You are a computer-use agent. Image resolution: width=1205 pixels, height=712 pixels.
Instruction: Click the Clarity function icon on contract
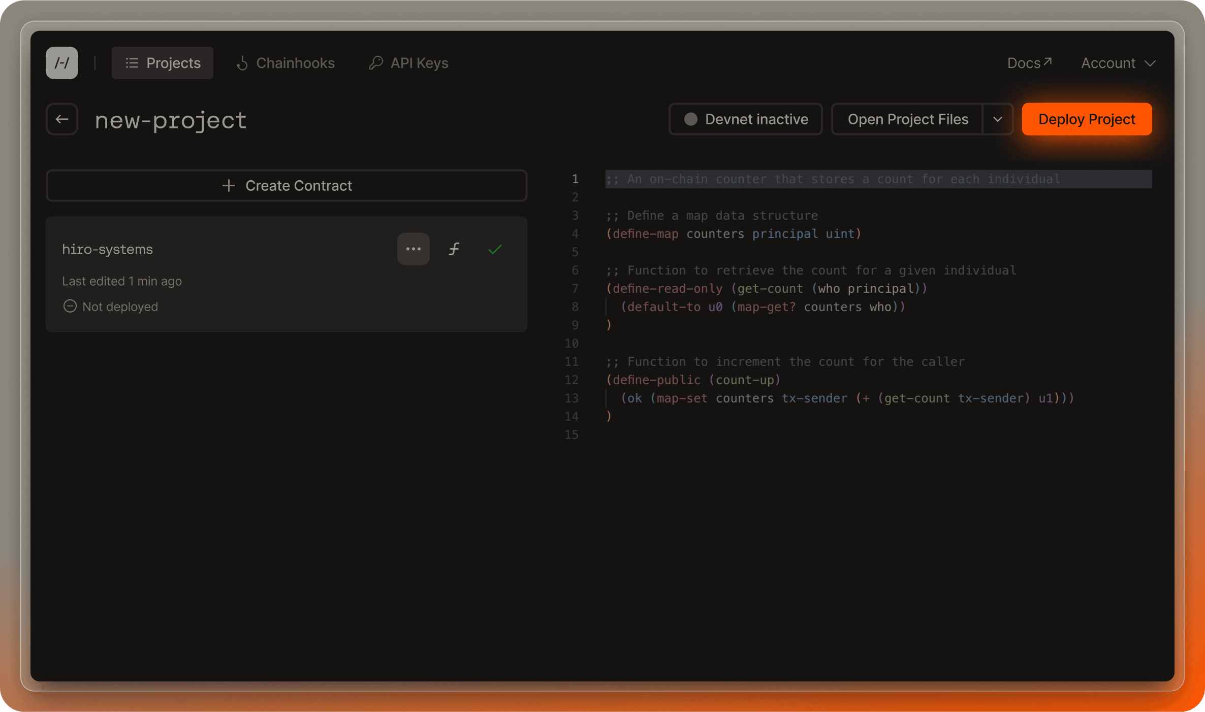pyautogui.click(x=455, y=249)
